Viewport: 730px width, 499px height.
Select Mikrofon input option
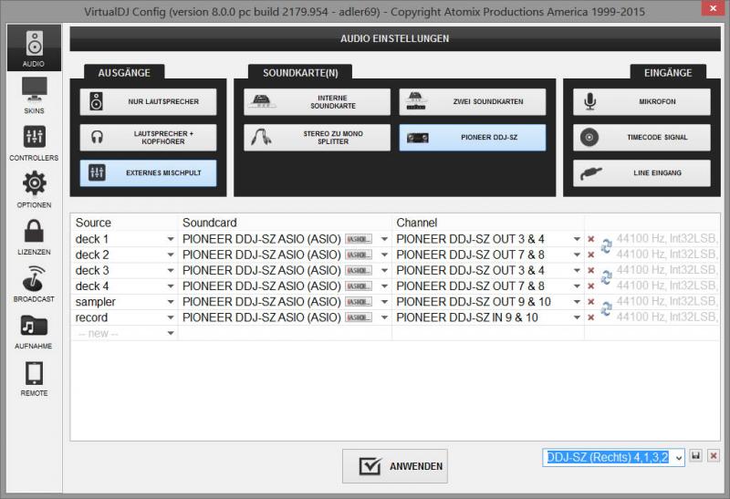[x=641, y=101]
